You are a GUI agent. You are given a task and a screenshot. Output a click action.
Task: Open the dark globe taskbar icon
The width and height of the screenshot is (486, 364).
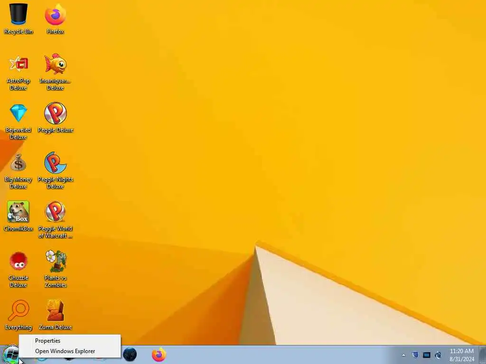click(130, 355)
